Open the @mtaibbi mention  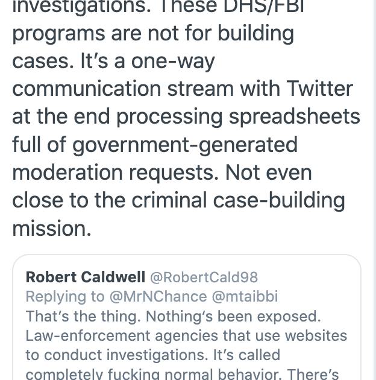coord(245,297)
